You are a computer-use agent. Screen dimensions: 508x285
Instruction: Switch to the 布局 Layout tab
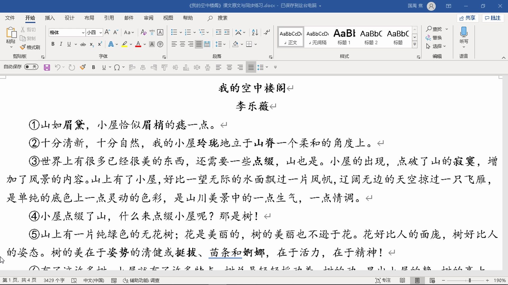(89, 18)
